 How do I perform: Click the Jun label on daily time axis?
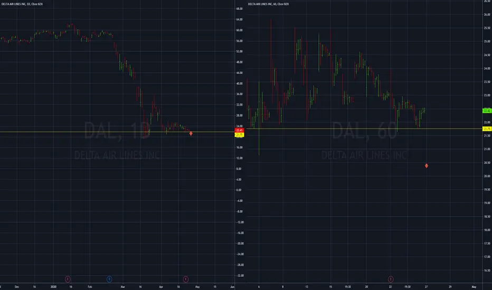point(232,287)
